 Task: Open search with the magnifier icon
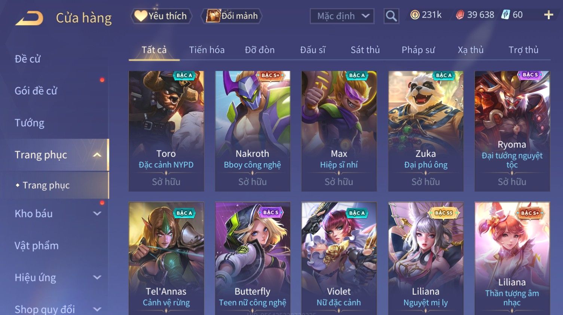coord(391,16)
